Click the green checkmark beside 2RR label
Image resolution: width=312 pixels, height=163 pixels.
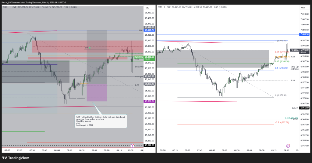coord(90,48)
